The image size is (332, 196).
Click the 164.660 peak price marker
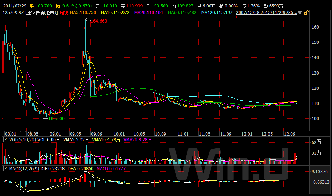pos(98,21)
